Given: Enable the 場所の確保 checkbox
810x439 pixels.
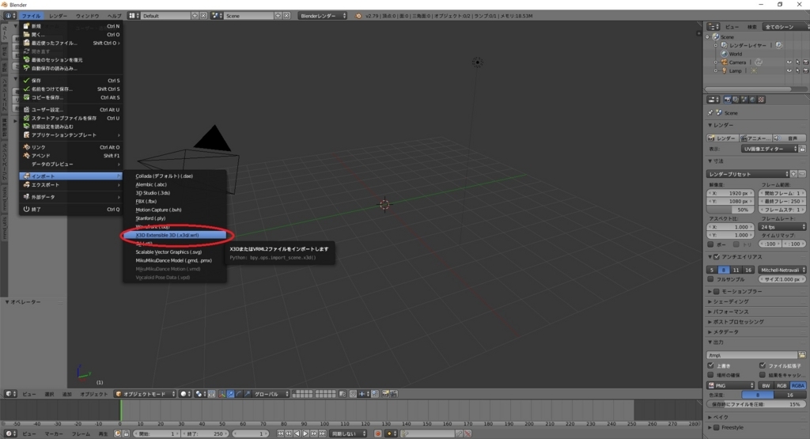Looking at the screenshot, I should click(711, 375).
